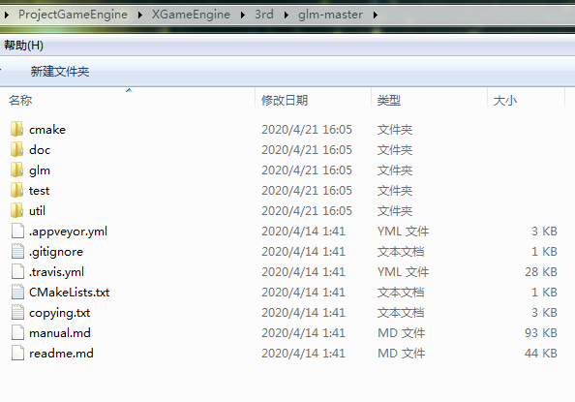This screenshot has width=575, height=402.
Task: Click the modified date of copying.txt
Action: tap(303, 313)
